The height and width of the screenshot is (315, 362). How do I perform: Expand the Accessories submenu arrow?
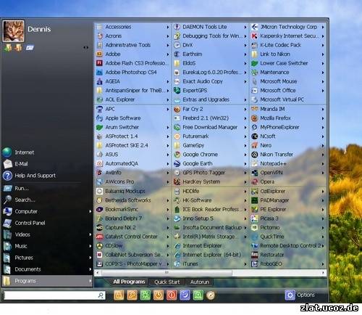(168, 27)
